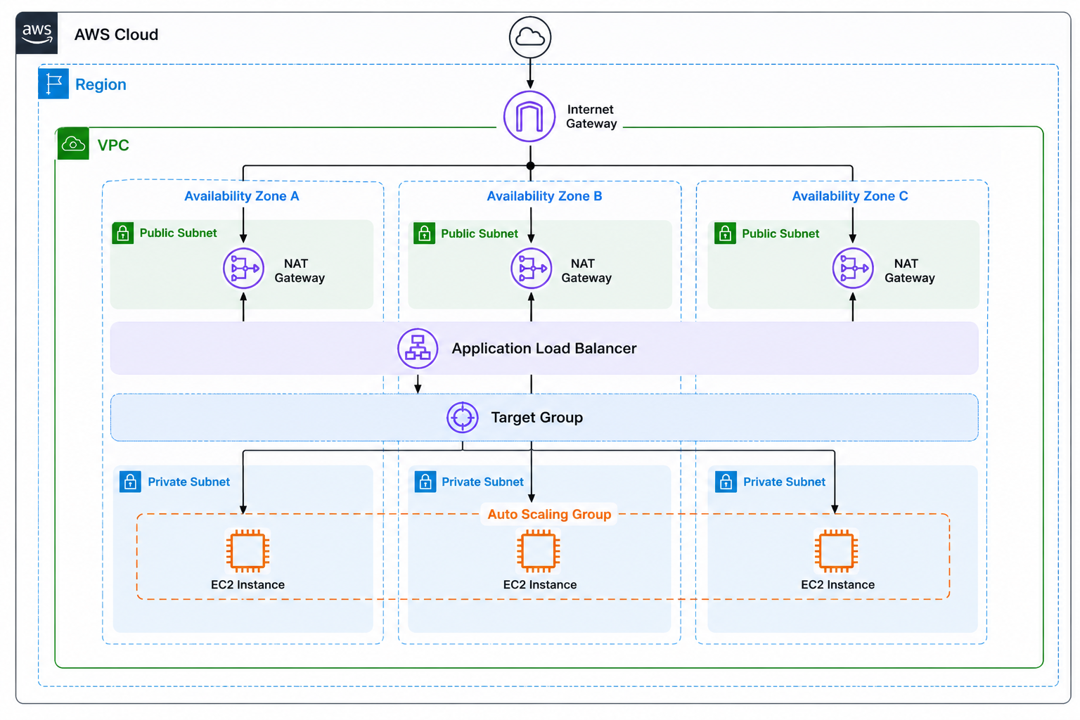This screenshot has height=720, width=1080.
Task: Click the NAT Gateway label in Zone C
Action: click(x=909, y=271)
